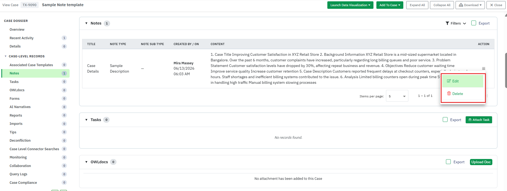Toggle the Notes Export checkbox

(474, 23)
